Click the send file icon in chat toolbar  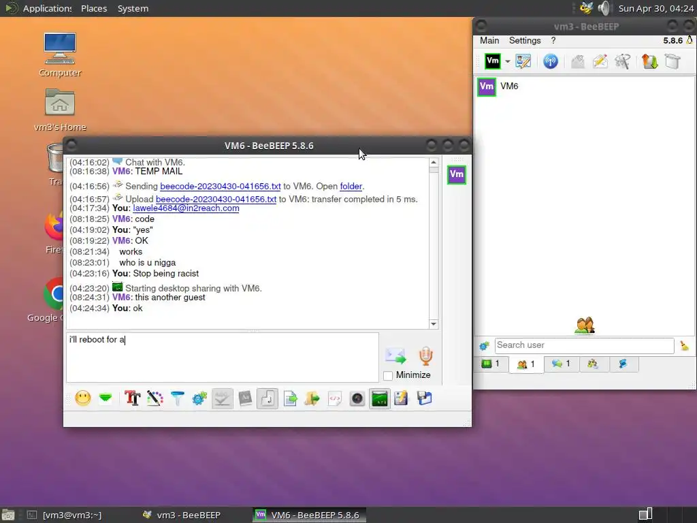[290, 398]
